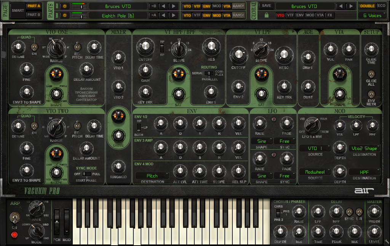The height and width of the screenshot is (246, 390).
Task: Enable the MOD section icon for Part A
Action: [x=216, y=6]
